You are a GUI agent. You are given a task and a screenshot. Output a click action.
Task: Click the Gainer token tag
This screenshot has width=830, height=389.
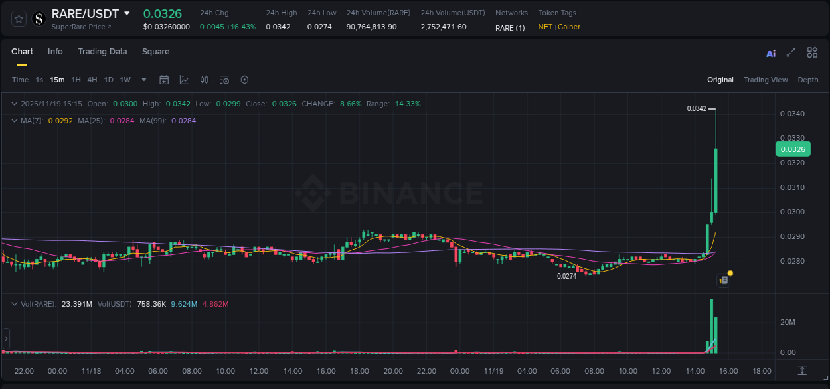point(569,27)
